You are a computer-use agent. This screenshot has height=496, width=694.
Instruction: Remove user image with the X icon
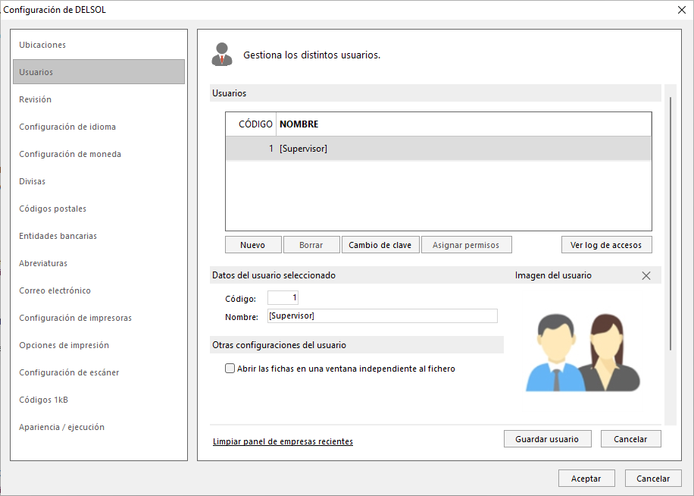tap(646, 275)
